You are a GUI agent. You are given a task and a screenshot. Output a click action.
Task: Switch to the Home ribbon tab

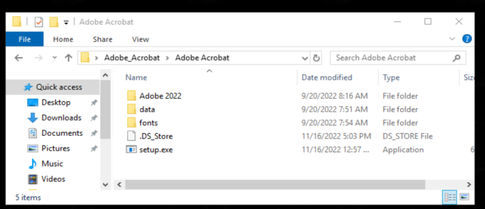(63, 40)
